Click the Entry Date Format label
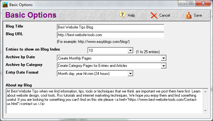 (x=22, y=72)
